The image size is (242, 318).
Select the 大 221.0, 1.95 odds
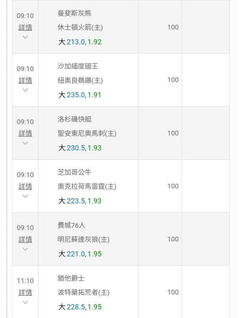pos(80,254)
